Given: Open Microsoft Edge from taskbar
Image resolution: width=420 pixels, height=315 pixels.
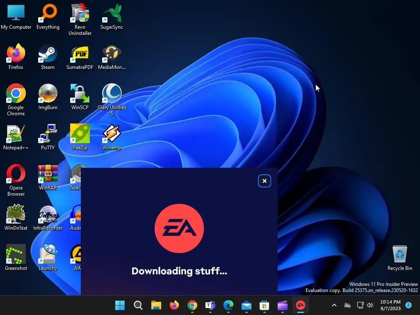Looking at the screenshot, I should [228, 305].
